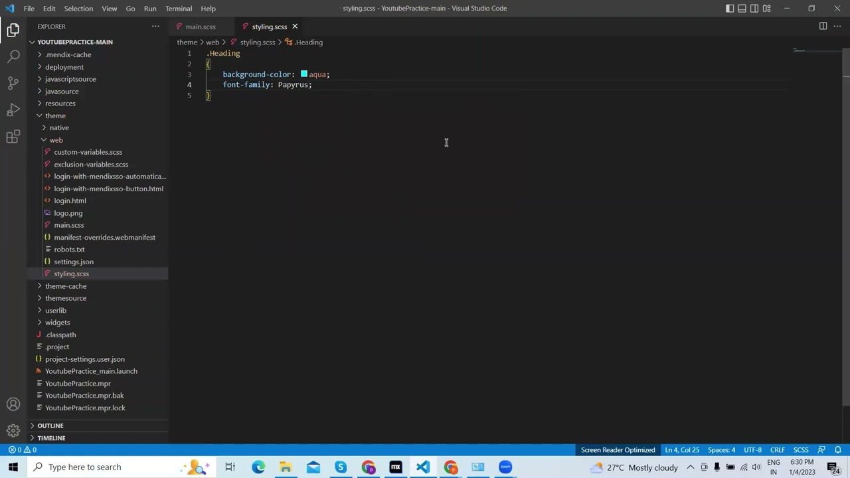850x478 pixels.
Task: Open the Accounts icon in activity bar
Action: [x=13, y=404]
